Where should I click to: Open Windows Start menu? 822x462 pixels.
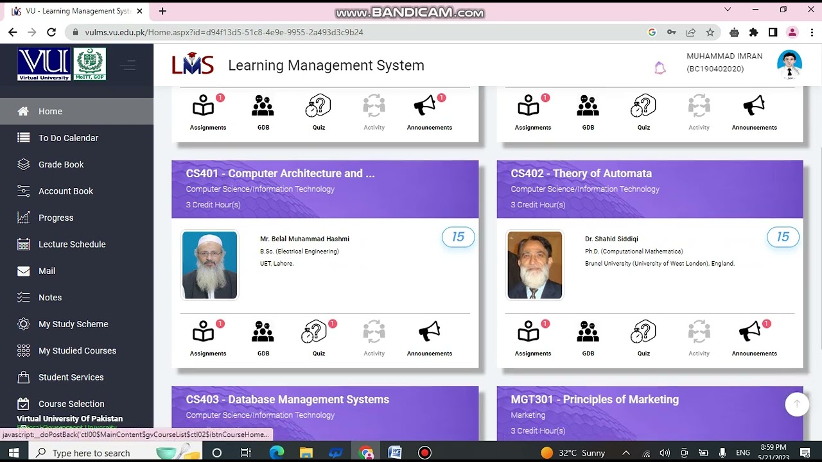tap(13, 452)
